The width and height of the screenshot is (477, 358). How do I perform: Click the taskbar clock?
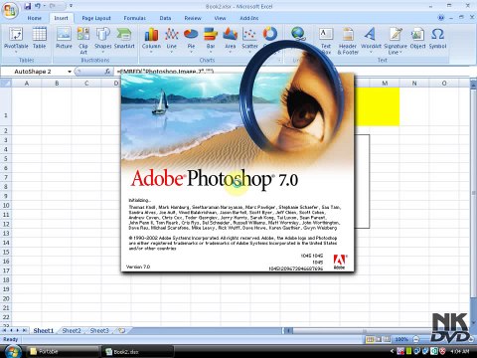click(460, 351)
